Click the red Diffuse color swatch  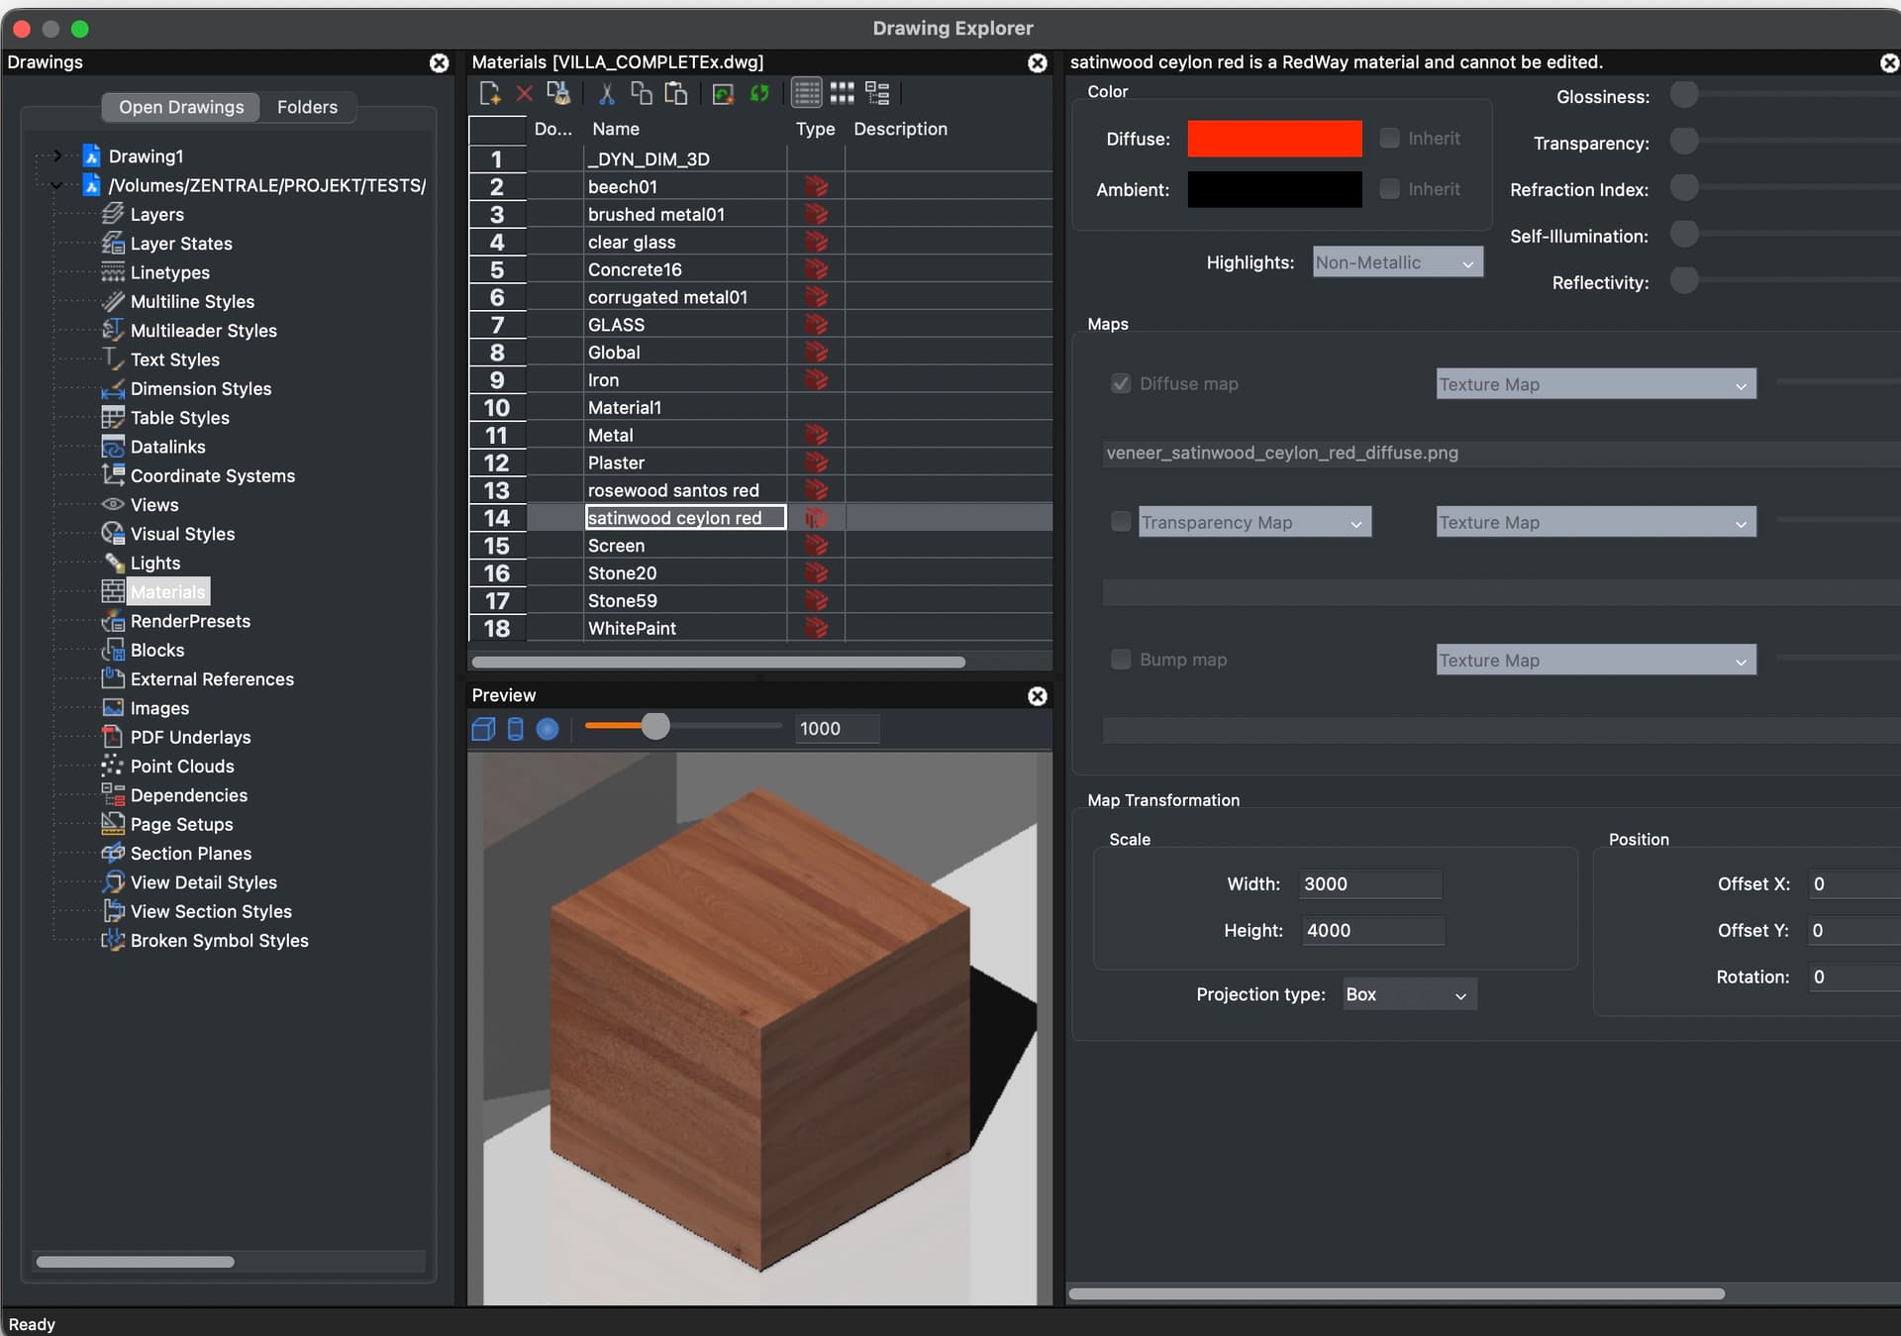[1274, 139]
